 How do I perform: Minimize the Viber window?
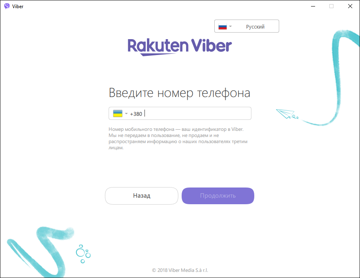click(x=313, y=6)
